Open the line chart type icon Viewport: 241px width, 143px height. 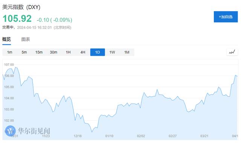point(232,52)
